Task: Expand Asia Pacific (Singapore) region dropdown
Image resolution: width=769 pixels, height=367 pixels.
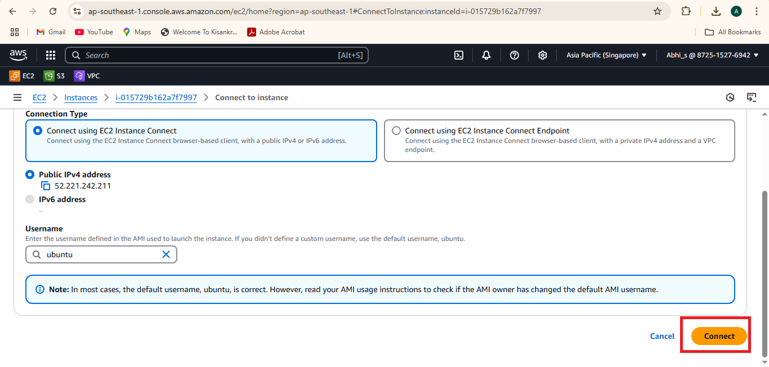Action: pos(606,55)
